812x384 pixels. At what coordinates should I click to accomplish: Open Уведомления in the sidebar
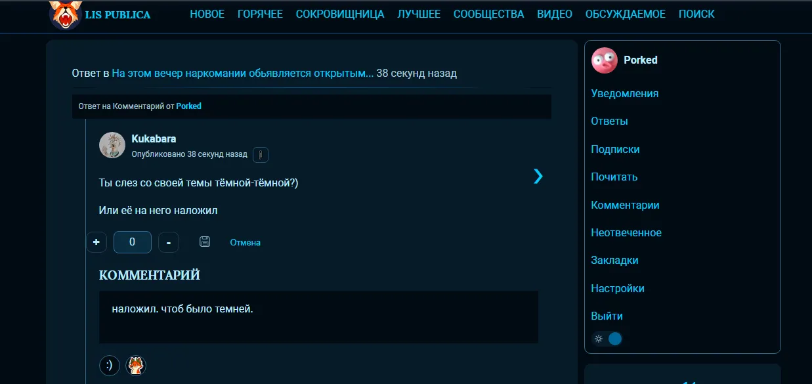coord(624,93)
